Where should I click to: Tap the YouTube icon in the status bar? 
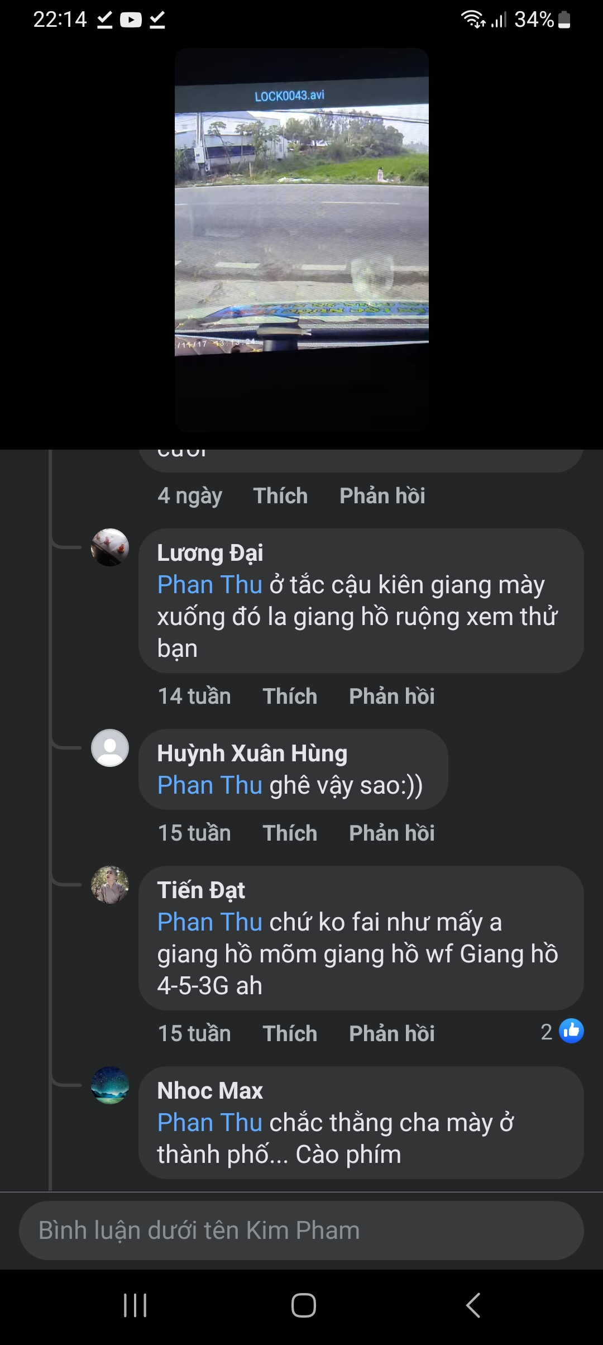click(x=131, y=20)
